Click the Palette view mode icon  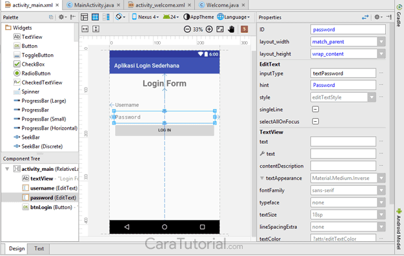click(51, 17)
